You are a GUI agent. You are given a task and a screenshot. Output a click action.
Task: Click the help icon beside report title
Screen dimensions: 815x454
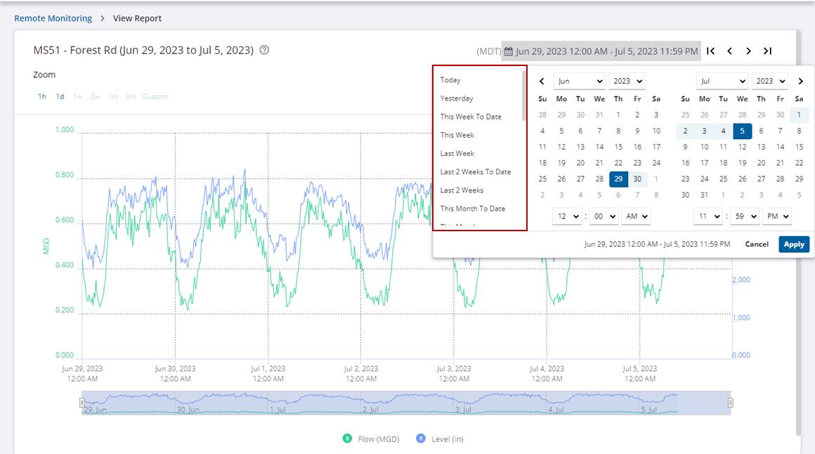pos(264,51)
